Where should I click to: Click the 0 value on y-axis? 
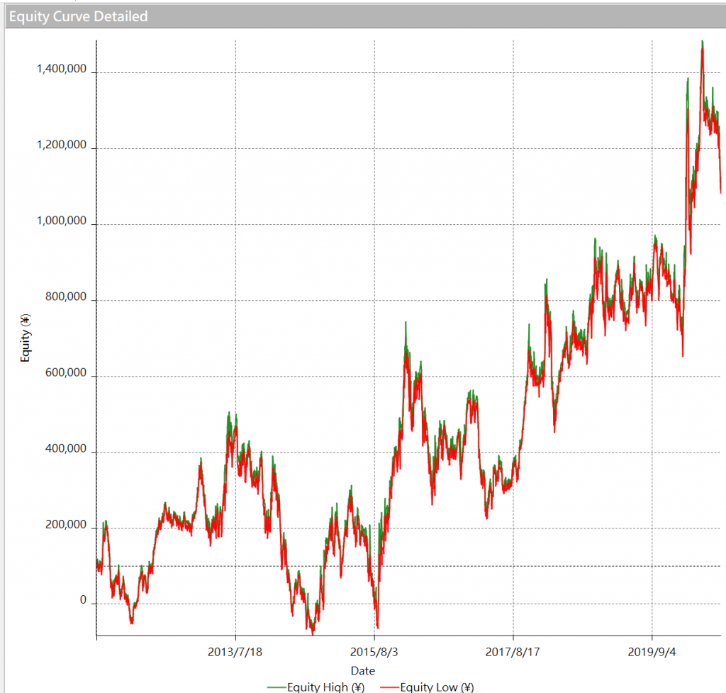pos(83,601)
